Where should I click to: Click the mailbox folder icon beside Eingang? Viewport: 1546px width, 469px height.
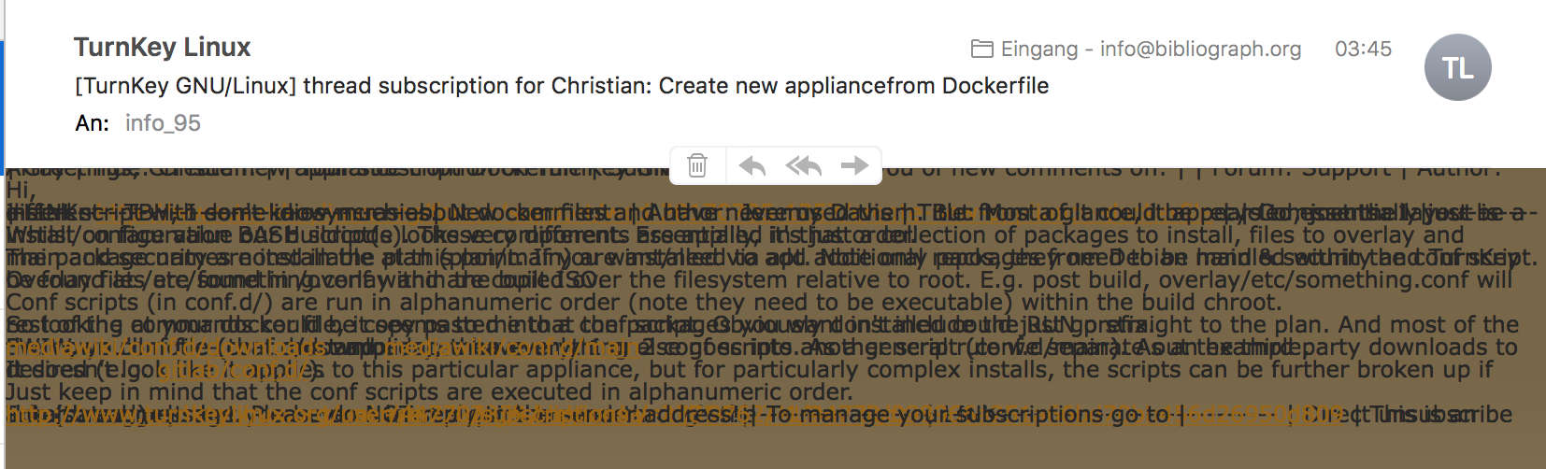pyautogui.click(x=982, y=49)
